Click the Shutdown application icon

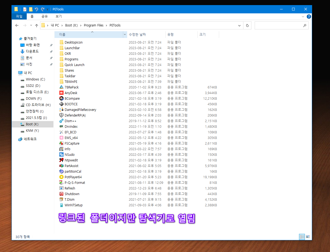point(61,194)
